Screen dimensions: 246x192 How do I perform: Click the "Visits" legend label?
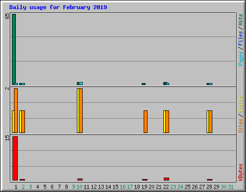pos(240,105)
